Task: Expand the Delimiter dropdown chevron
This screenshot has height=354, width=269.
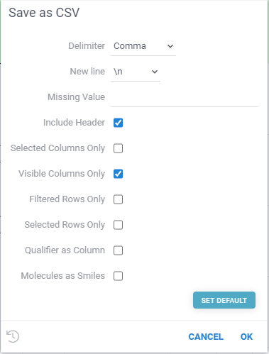Action: (x=170, y=46)
